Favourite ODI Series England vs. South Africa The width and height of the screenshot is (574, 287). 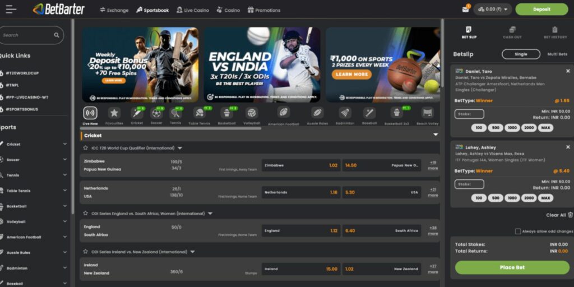tap(85, 213)
